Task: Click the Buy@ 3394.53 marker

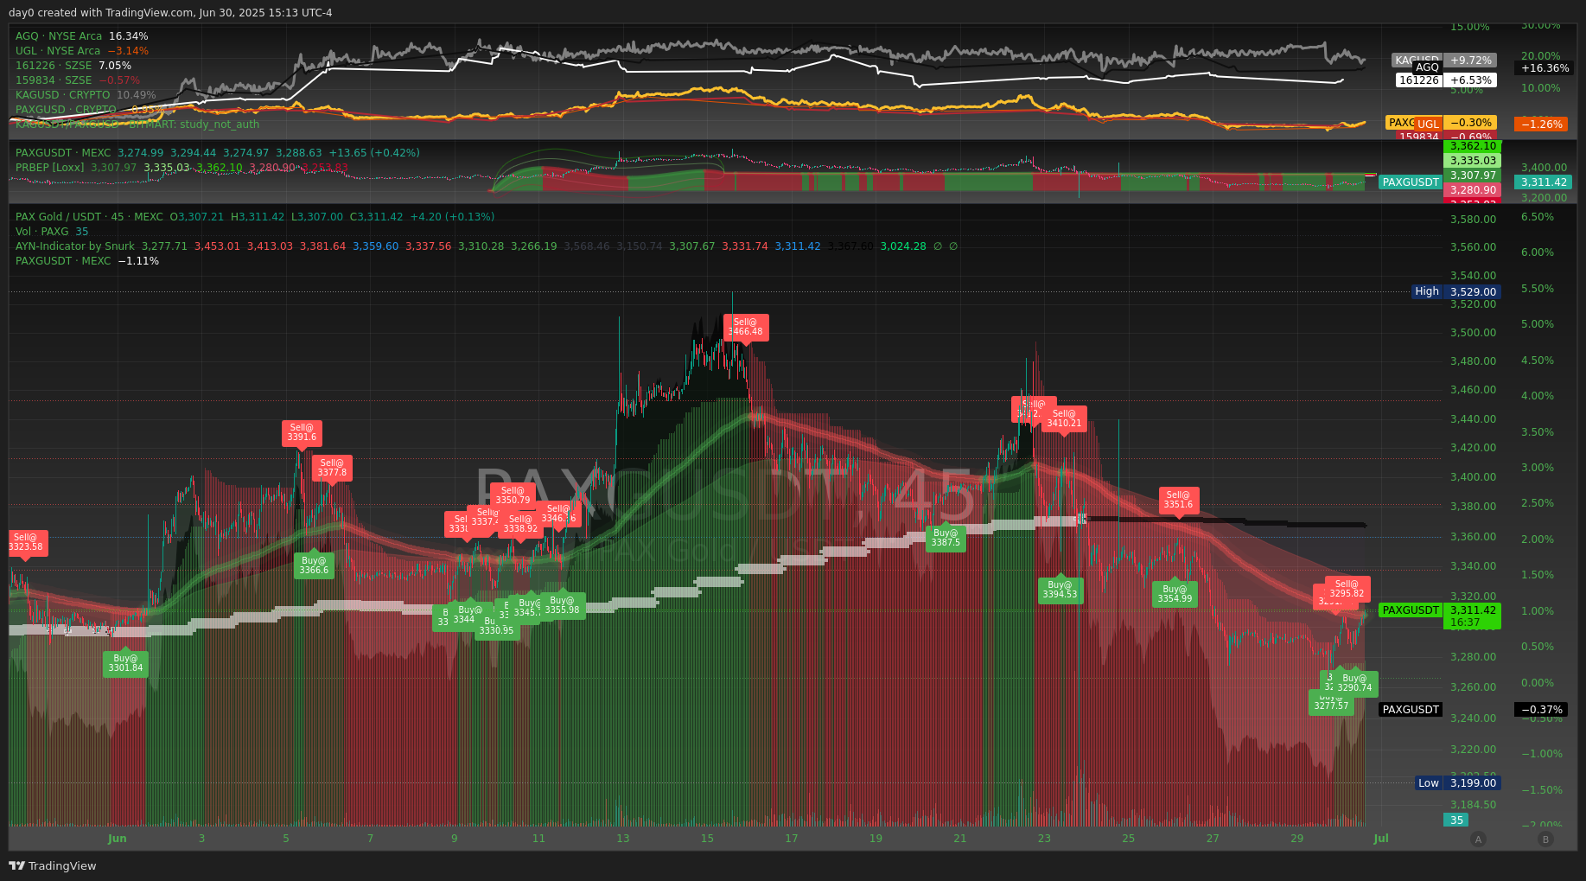Action: pos(1060,591)
